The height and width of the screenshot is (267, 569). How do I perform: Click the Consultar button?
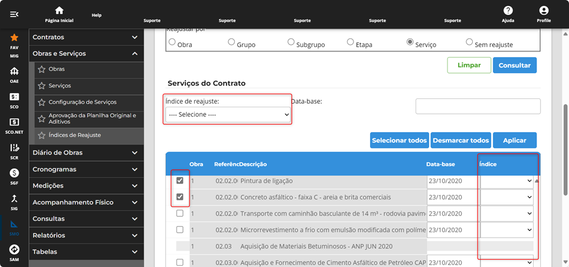(x=515, y=65)
